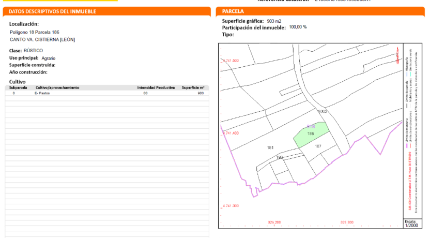Screen dimensions: 429x238
Task: Select the Localización label
Action: point(24,24)
